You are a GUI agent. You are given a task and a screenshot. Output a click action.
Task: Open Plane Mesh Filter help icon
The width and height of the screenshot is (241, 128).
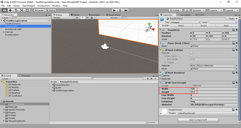[234, 43]
